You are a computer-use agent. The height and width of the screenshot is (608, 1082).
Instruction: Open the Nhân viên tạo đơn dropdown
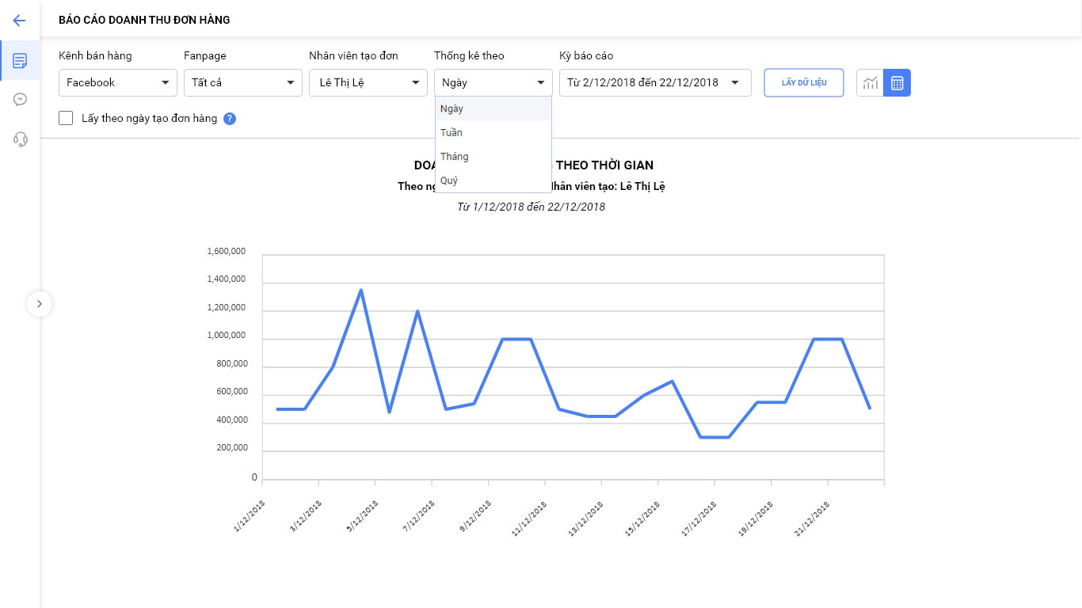click(x=368, y=83)
